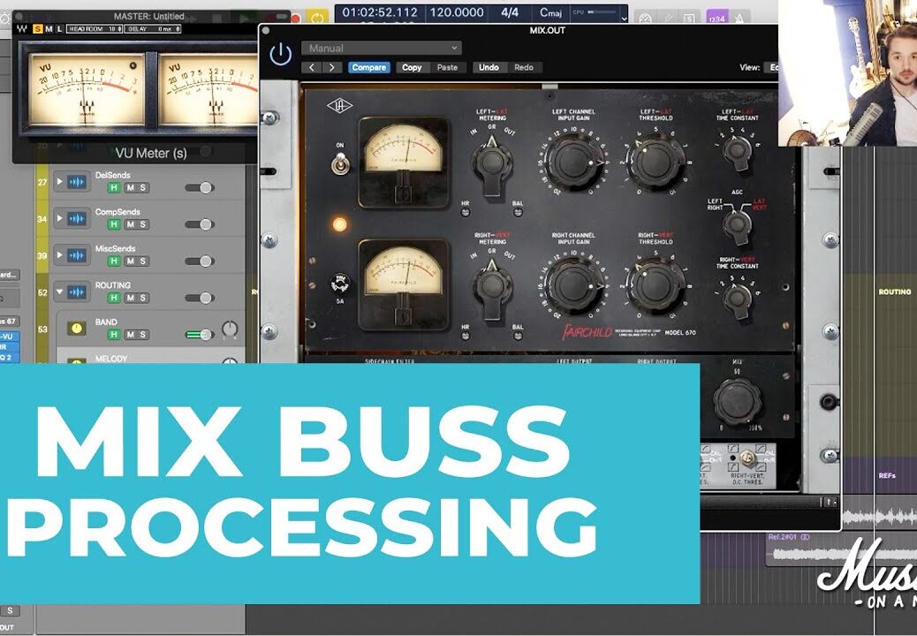Toggle Hide on DelSends track

[x=115, y=187]
